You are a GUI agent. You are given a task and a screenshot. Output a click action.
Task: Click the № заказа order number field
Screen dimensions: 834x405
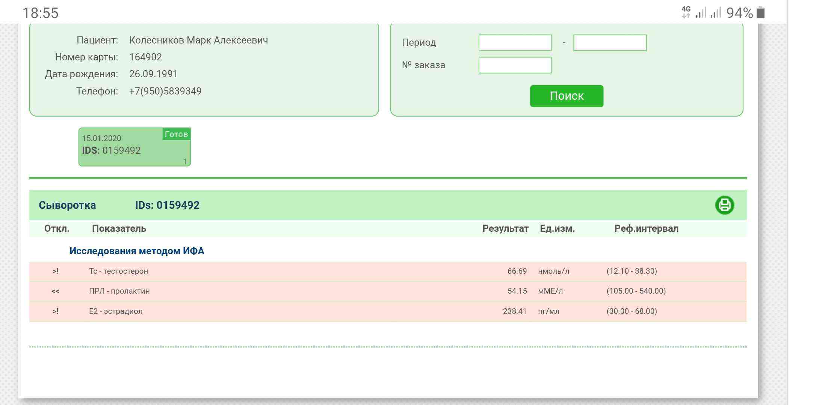515,65
